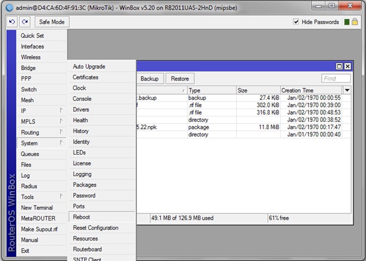Select History in System submenu
Screen dimensions: 366x261
102,130
